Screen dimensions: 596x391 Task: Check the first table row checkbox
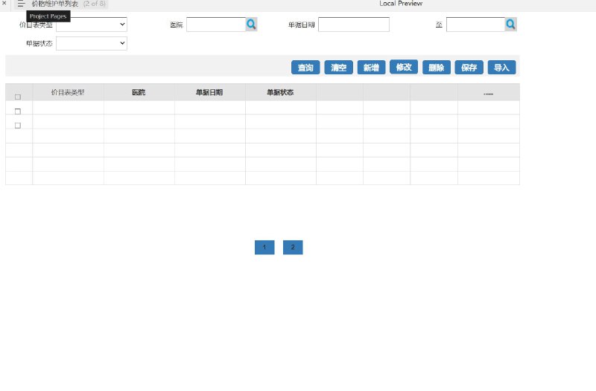point(18,111)
